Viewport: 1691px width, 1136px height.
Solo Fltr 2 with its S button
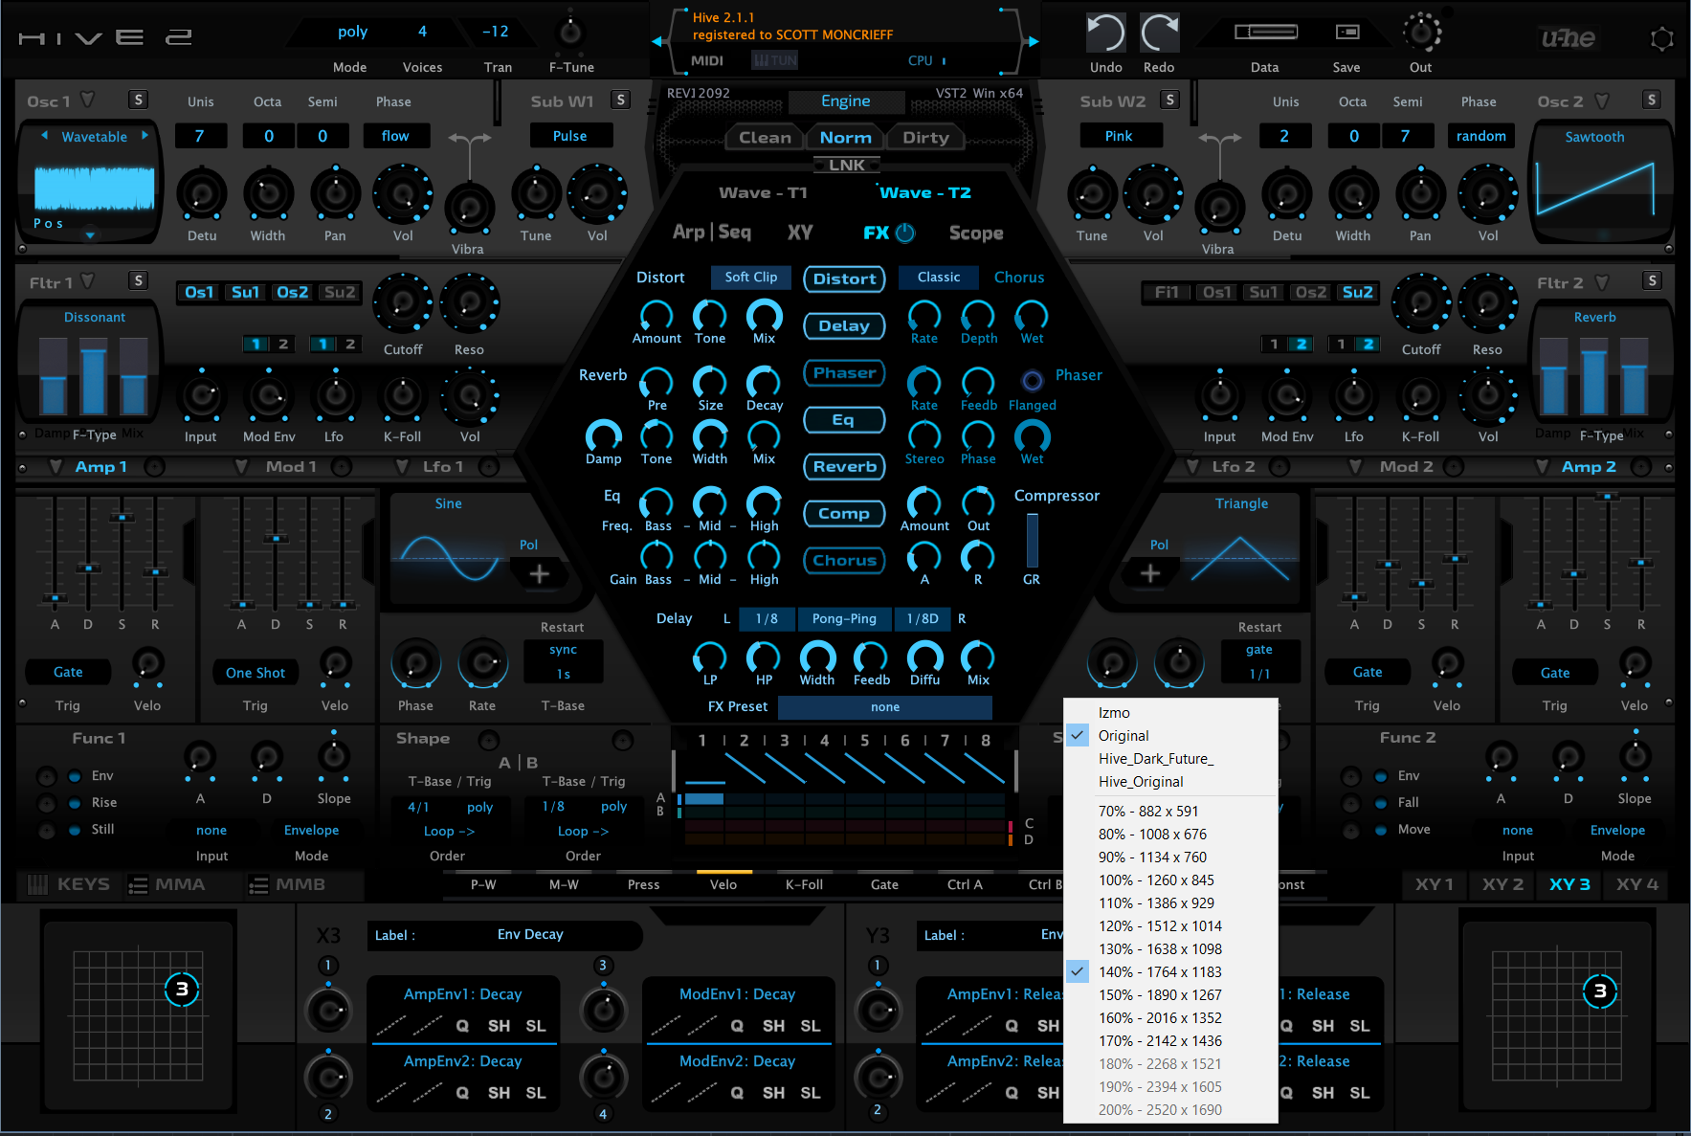(1652, 280)
